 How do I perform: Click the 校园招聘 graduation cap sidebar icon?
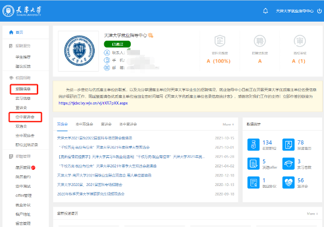(x=11, y=78)
